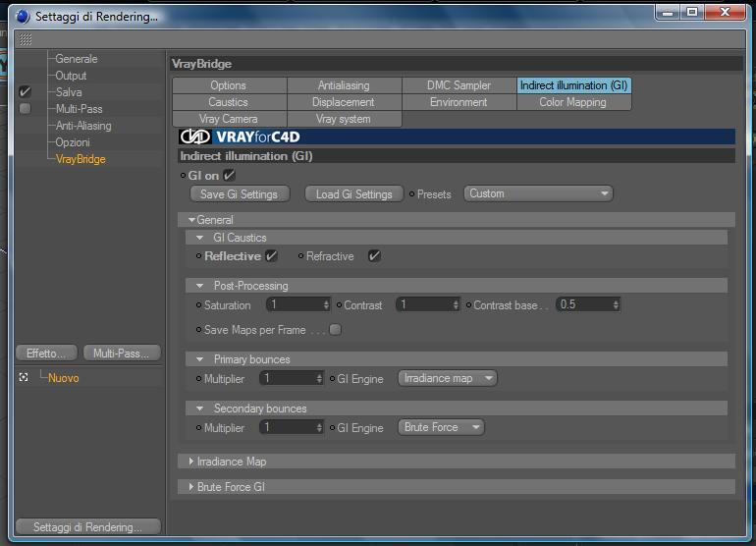Disable the Salva checkbox in sidebar
This screenshot has height=546, width=756.
point(25,91)
